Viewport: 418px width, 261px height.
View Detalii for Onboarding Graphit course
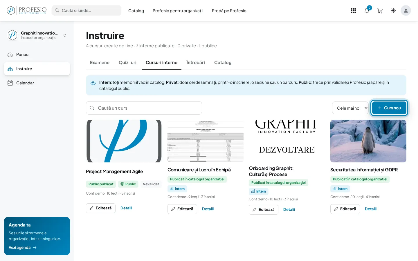click(289, 210)
